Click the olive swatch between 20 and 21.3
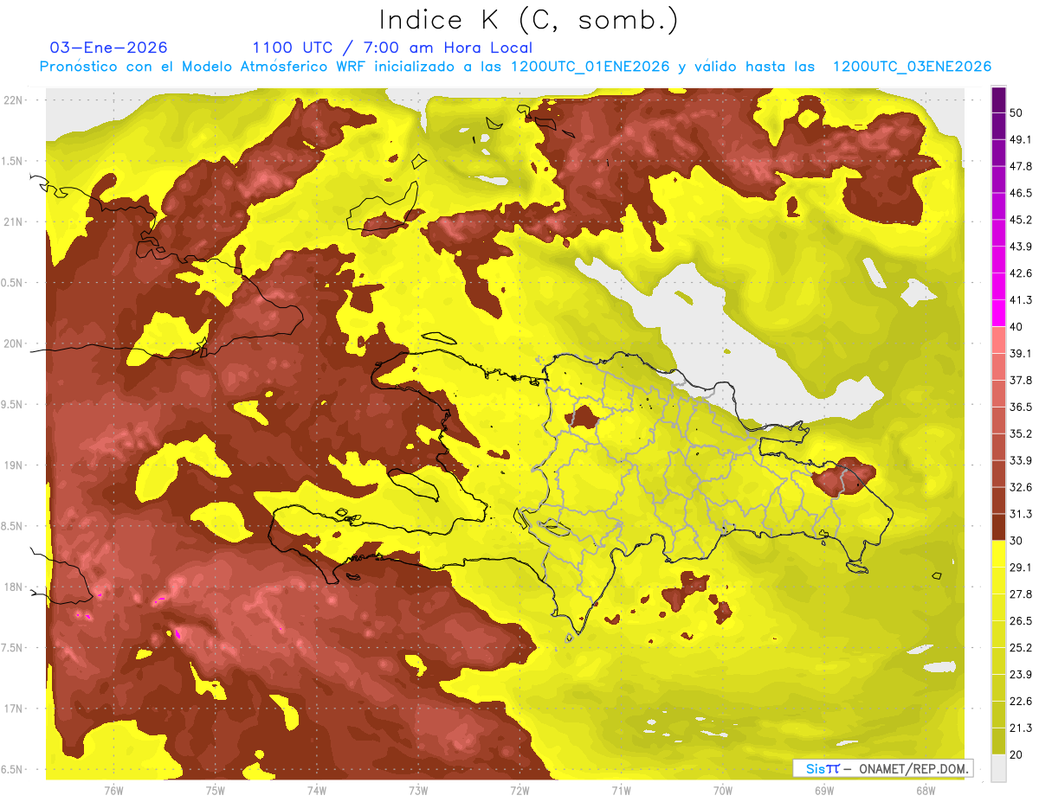Image resolution: width=1039 pixels, height=802 pixels. (x=998, y=741)
